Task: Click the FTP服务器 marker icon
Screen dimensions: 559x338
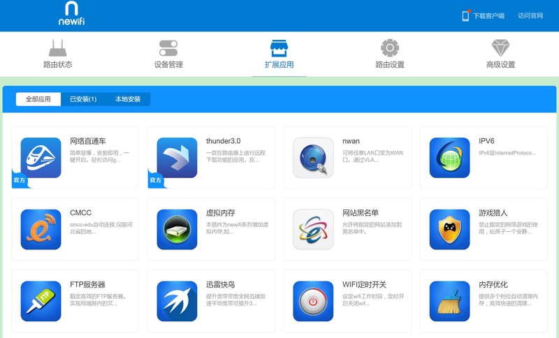Action: (x=41, y=301)
